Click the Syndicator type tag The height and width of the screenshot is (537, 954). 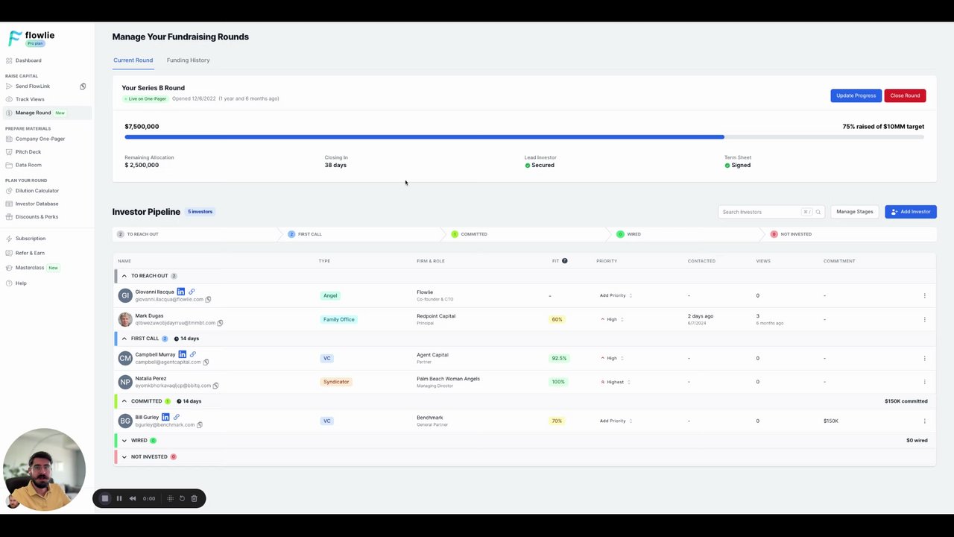[x=336, y=382]
